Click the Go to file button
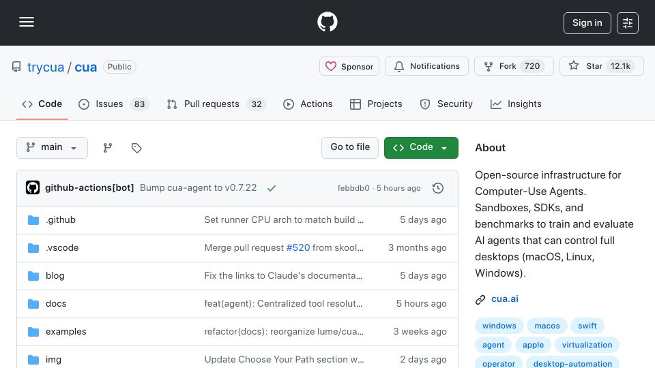This screenshot has width=655, height=368. coord(349,148)
